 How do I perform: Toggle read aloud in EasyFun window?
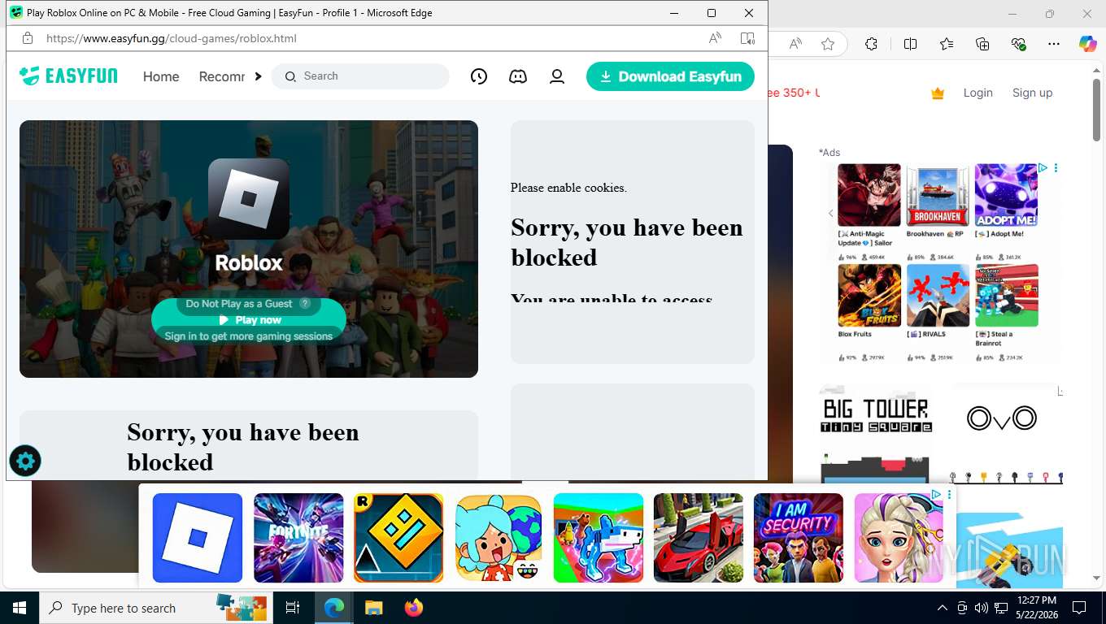[715, 38]
